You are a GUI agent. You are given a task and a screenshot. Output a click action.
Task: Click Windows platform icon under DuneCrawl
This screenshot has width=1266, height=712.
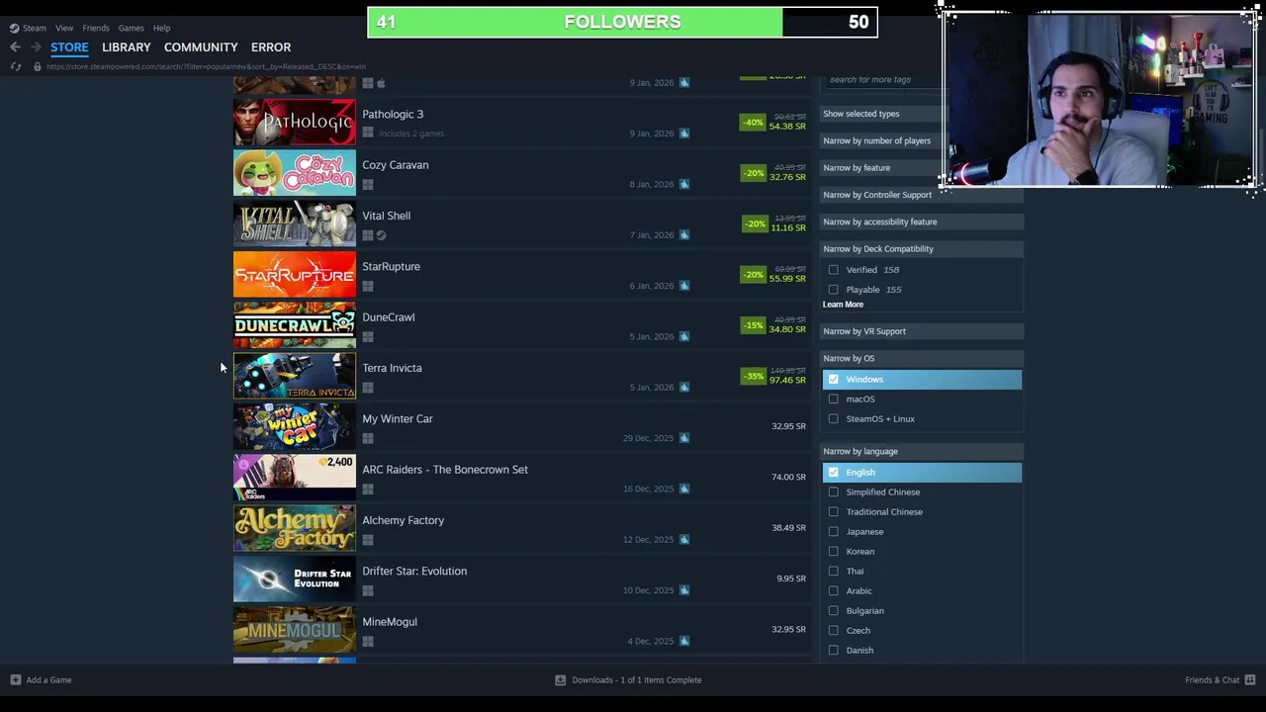(x=368, y=336)
